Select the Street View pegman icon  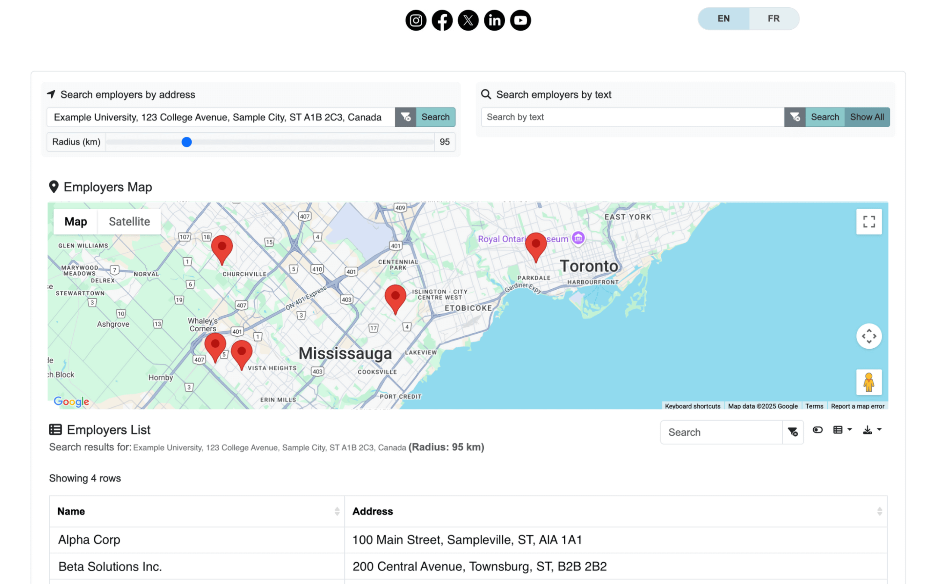869,382
